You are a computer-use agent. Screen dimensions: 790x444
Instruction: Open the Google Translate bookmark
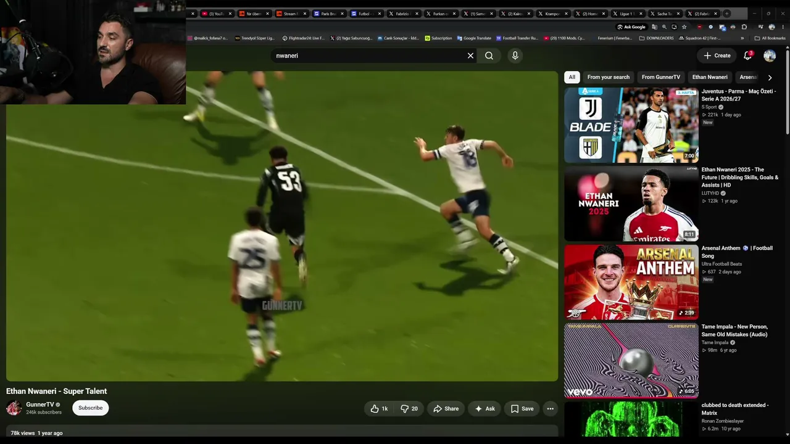tap(474, 38)
